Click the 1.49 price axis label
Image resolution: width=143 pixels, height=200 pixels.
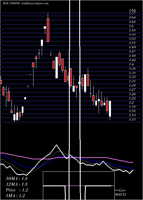click(x=132, y=47)
